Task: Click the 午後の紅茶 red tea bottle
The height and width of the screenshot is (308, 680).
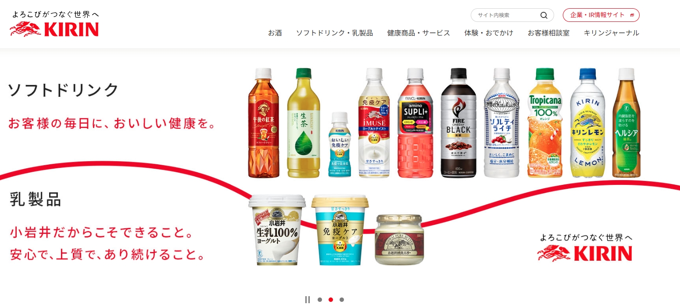Action: [x=264, y=123]
